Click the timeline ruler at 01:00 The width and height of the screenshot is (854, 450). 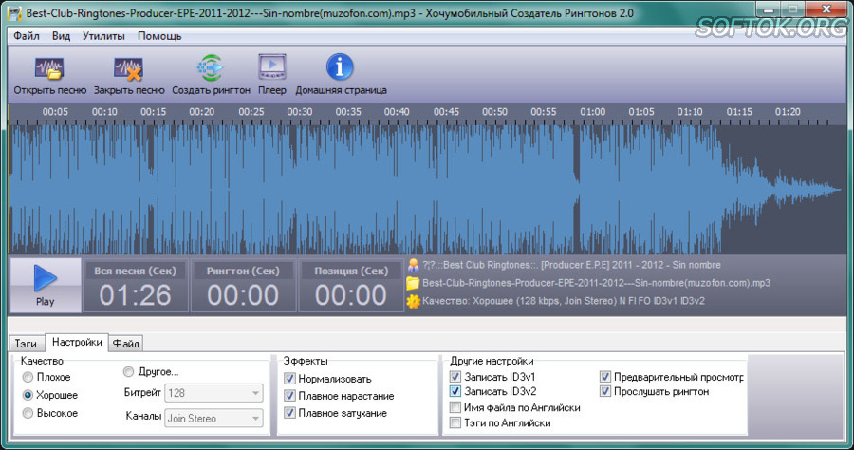(592, 112)
